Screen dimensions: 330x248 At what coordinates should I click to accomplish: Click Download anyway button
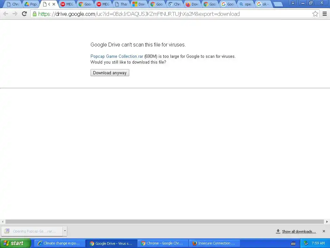[110, 73]
